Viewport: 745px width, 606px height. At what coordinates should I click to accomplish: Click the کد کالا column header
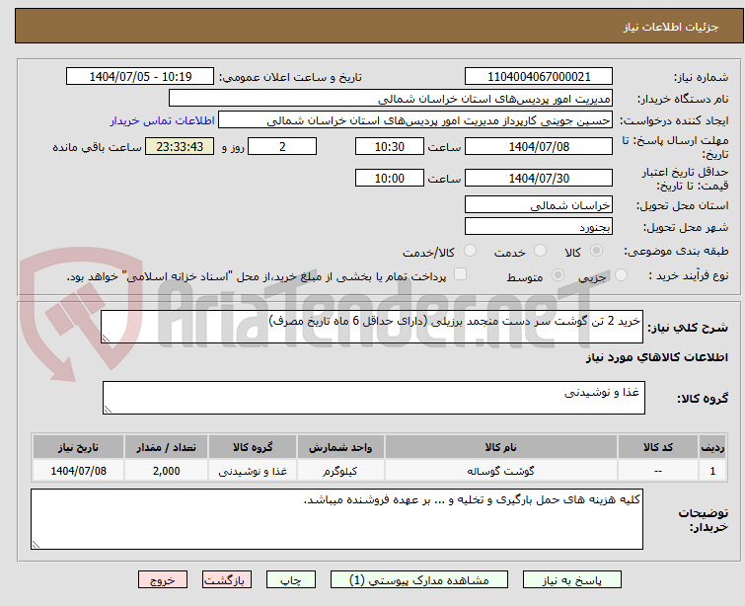[x=658, y=447]
